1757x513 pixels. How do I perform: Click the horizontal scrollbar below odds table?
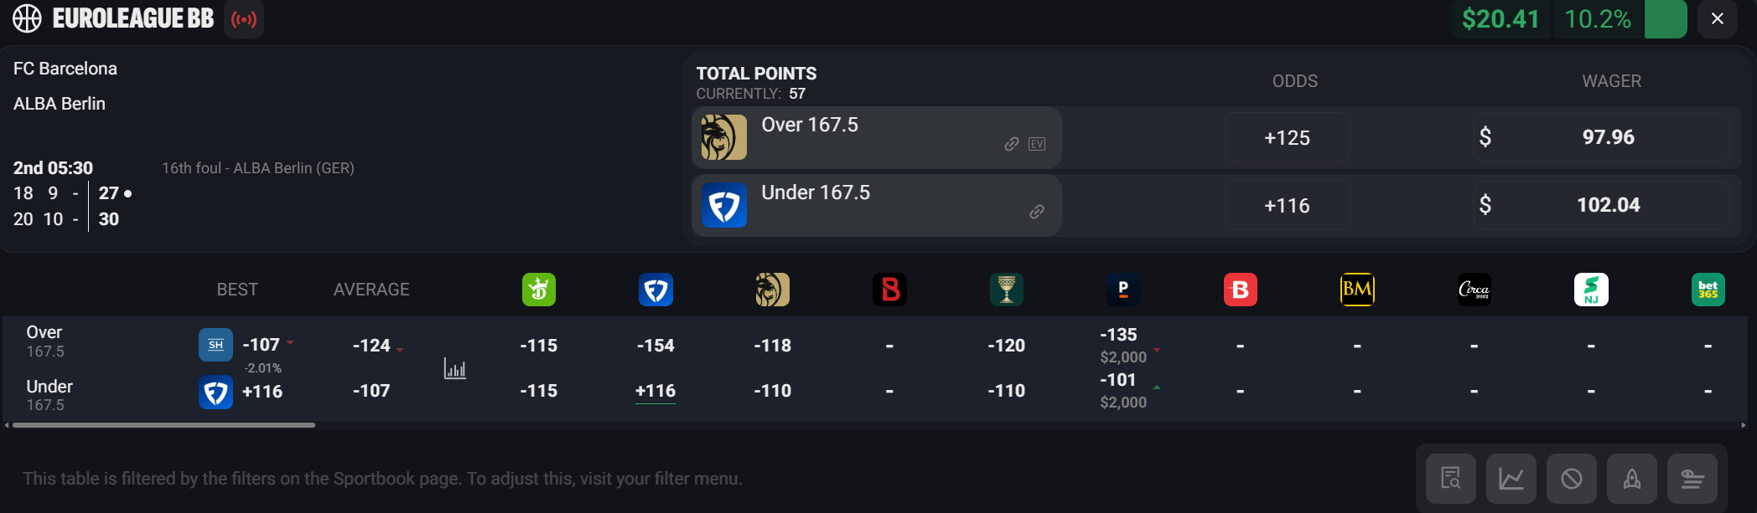[163, 425]
